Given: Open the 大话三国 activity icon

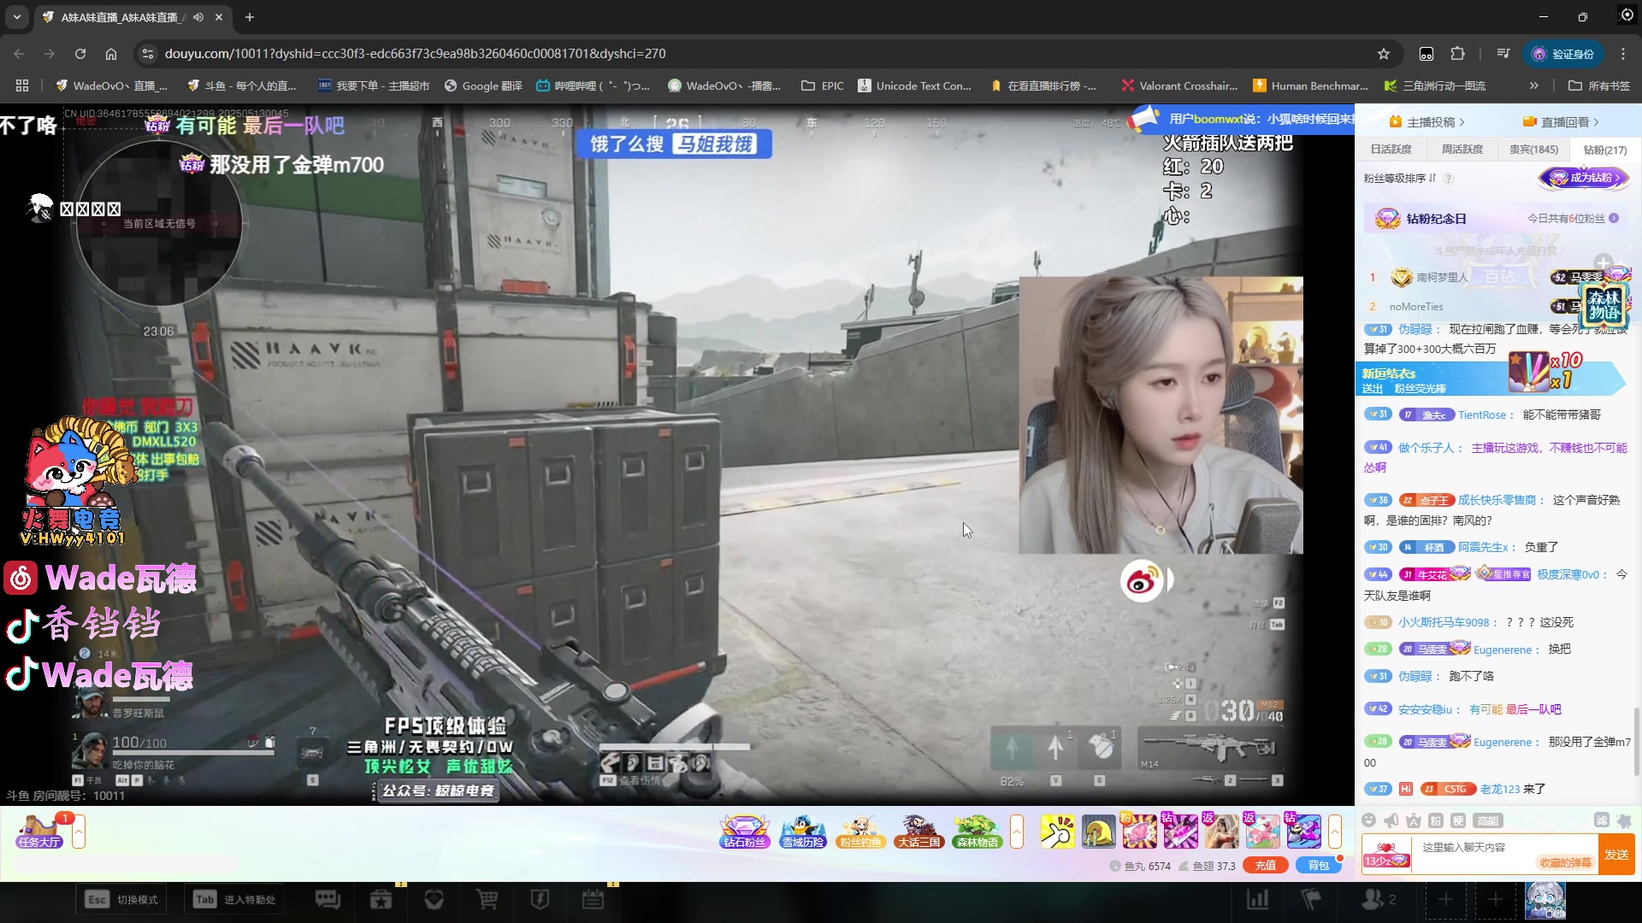Looking at the screenshot, I should point(918,831).
